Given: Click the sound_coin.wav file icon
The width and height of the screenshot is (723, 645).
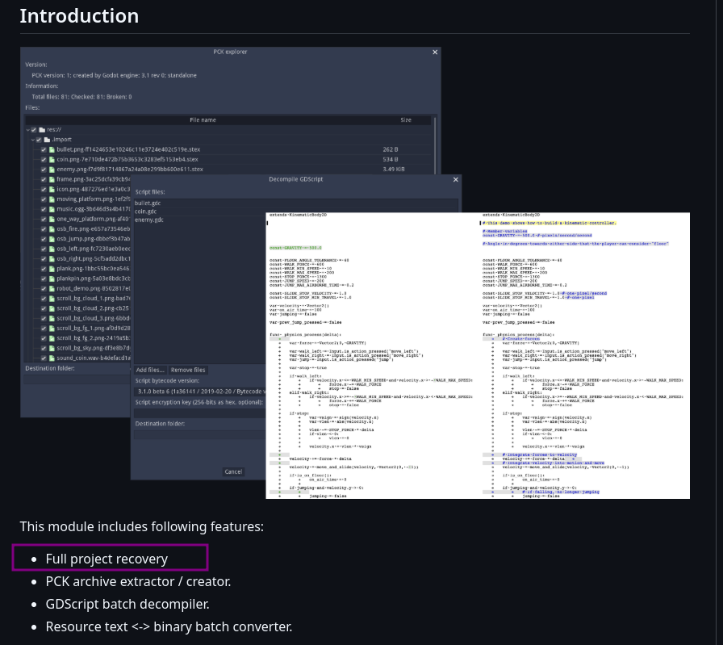Looking at the screenshot, I should [52, 358].
